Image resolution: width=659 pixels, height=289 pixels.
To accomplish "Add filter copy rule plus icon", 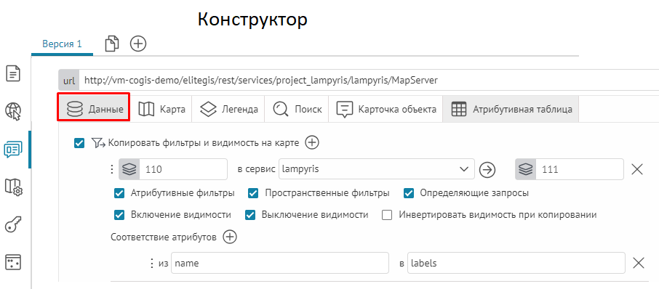I will pos(312,143).
